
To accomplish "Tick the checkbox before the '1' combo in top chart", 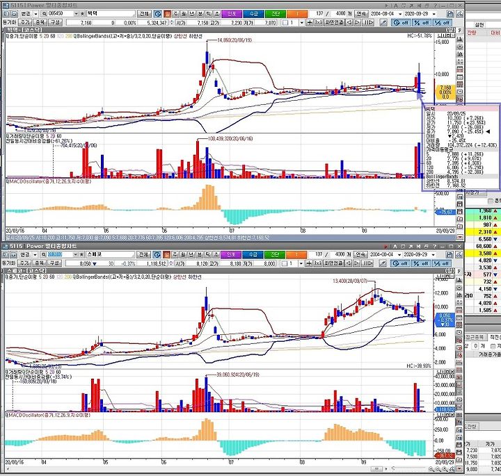I will pyautogui.click(x=285, y=23).
